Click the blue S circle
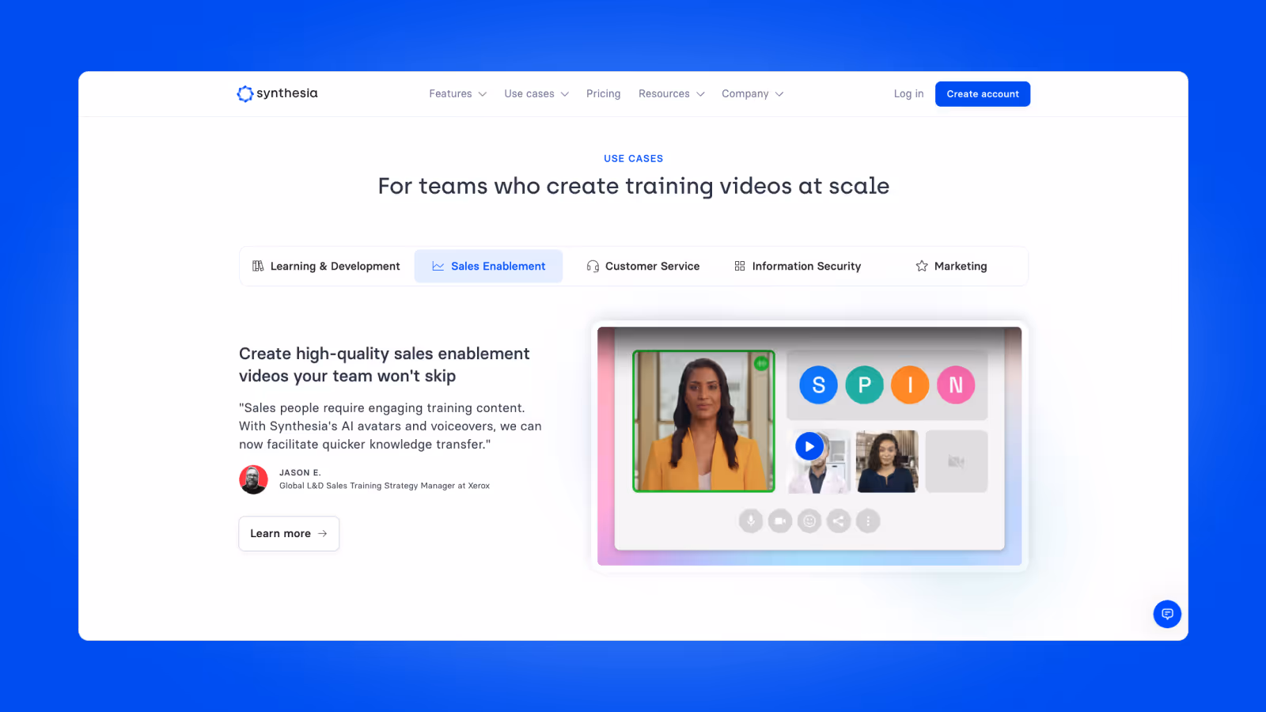The height and width of the screenshot is (712, 1266). [x=818, y=385]
